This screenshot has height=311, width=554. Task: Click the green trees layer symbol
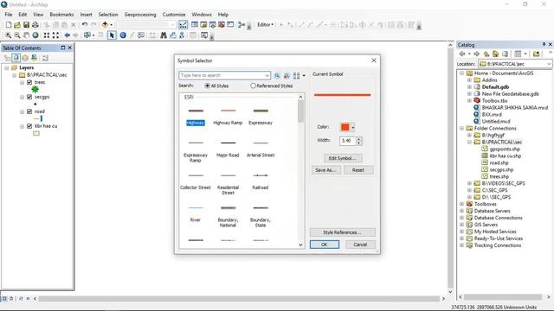click(35, 89)
